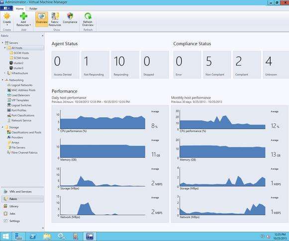289x241 pixels.
Task: Open Logical Switches item
Action: 19,105
